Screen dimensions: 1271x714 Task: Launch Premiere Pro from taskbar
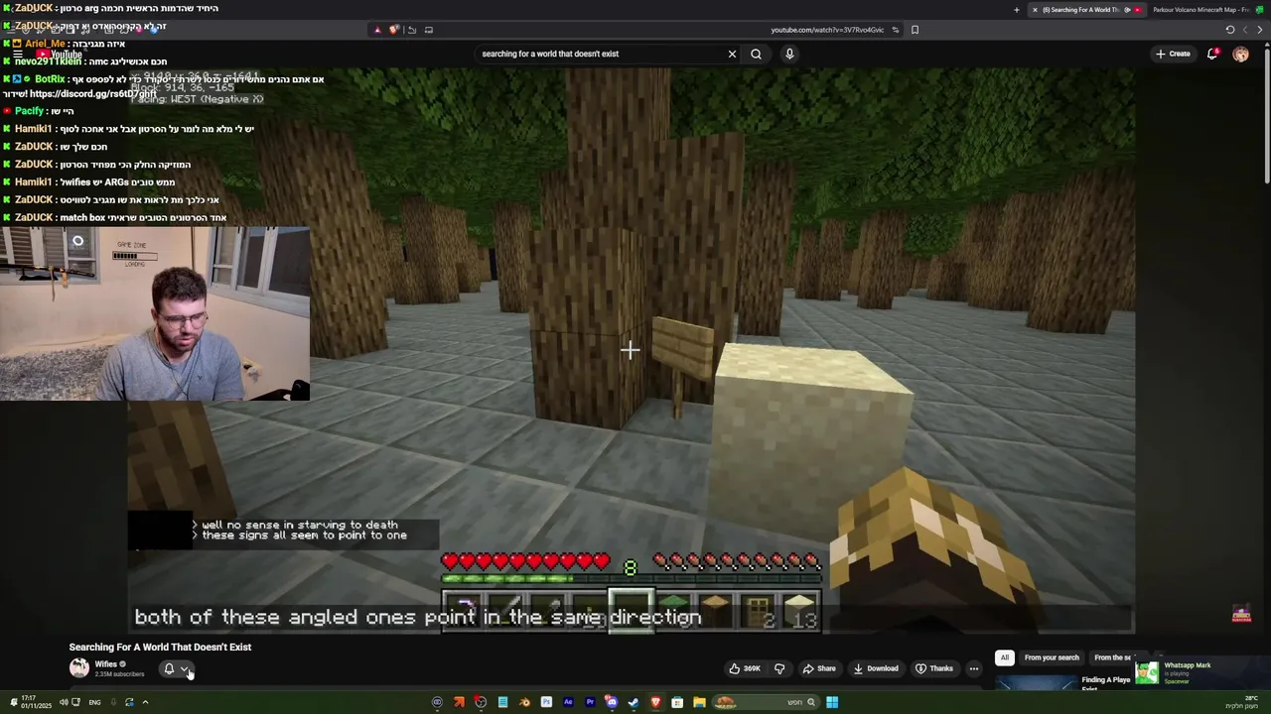[590, 702]
